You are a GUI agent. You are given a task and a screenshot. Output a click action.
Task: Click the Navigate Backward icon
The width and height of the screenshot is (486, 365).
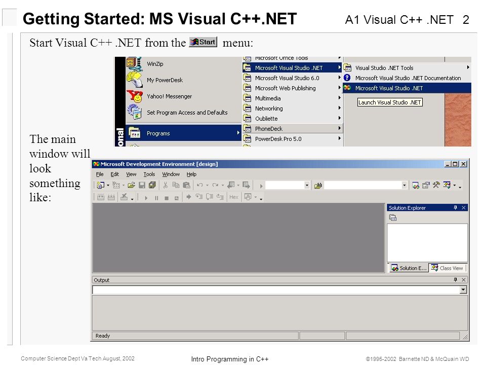(231, 186)
